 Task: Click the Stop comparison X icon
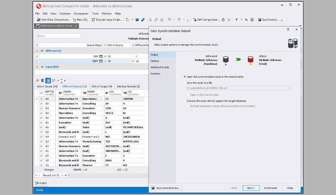pos(229,20)
